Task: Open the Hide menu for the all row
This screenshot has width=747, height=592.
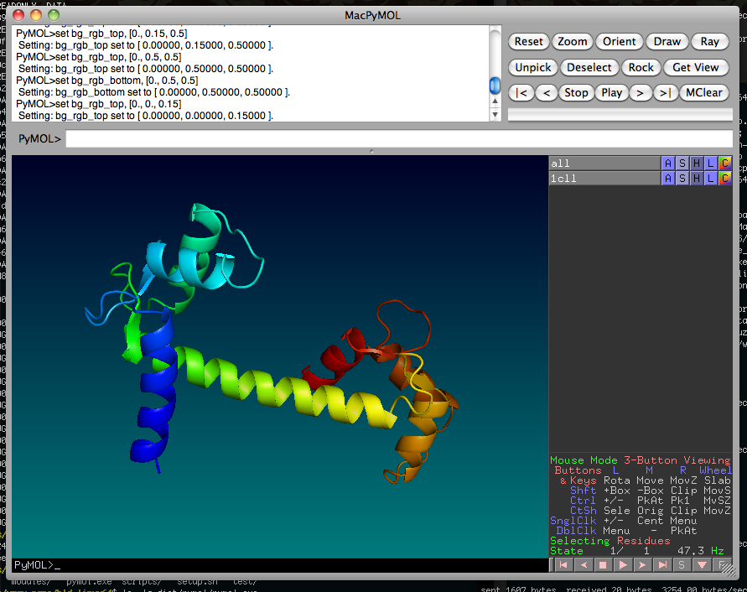Action: click(x=696, y=164)
